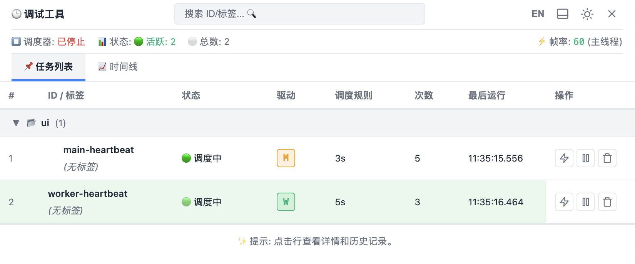Switch to the 任务列表 tab
Image resolution: width=635 pixels, height=264 pixels.
click(x=48, y=67)
